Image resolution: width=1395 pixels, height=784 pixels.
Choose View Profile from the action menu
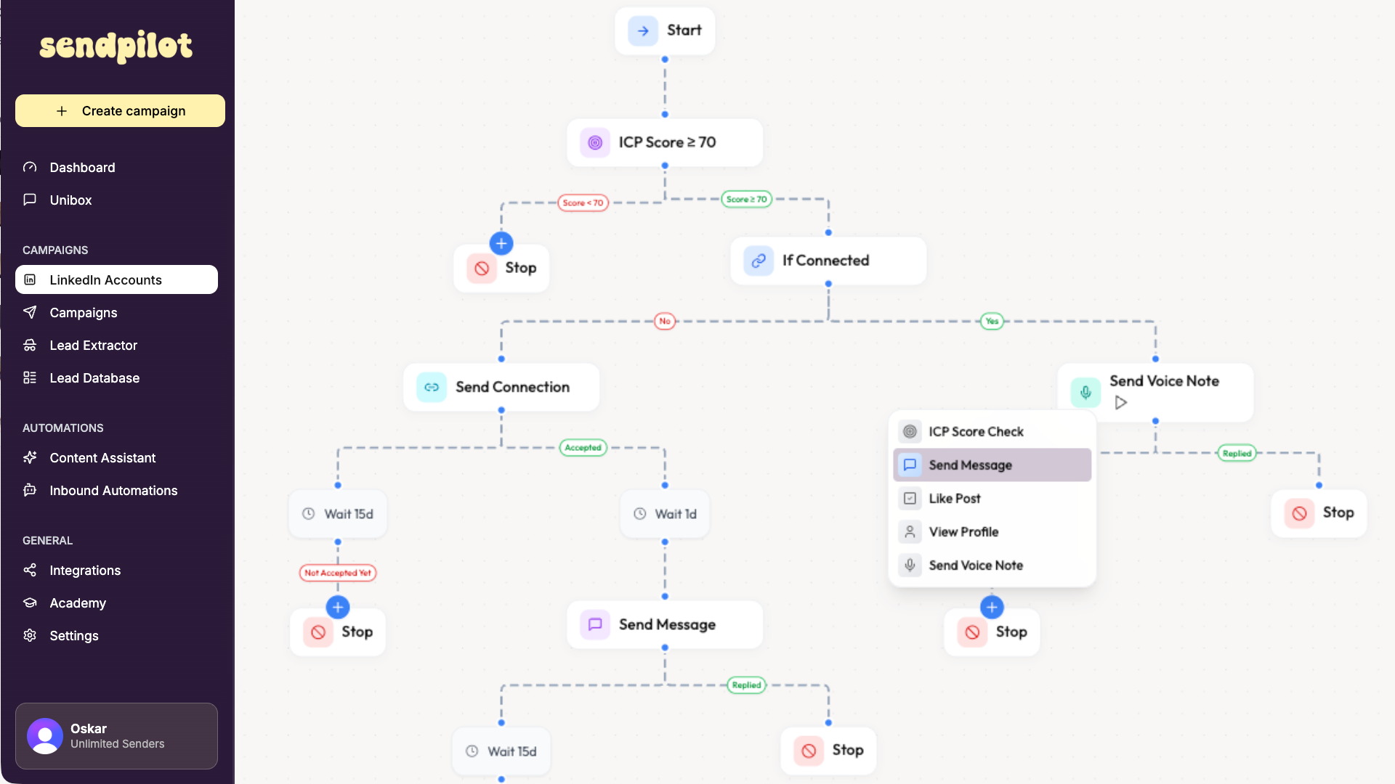964,531
